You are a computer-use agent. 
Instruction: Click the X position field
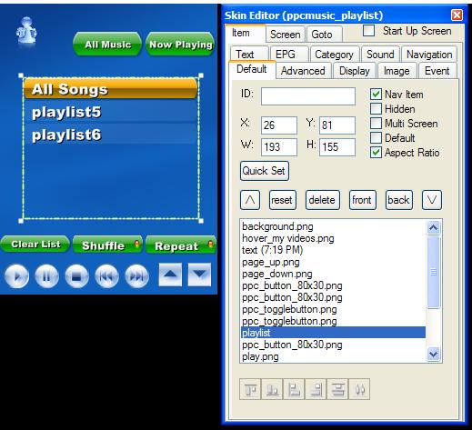point(279,125)
